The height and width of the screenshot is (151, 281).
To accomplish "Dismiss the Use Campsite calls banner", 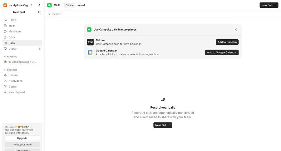I will [236, 30].
